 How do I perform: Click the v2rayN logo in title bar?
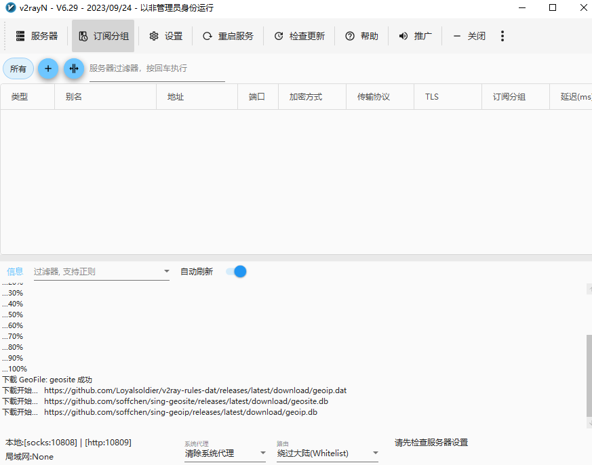pyautogui.click(x=11, y=7)
